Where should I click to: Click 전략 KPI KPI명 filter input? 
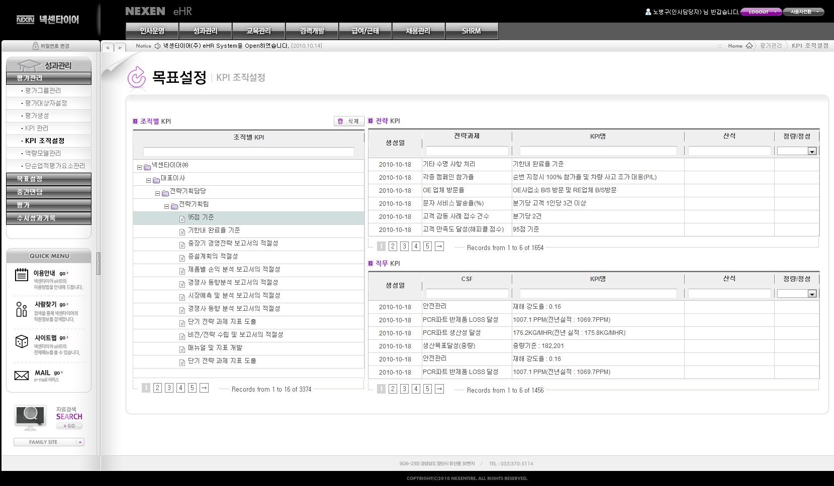point(598,151)
